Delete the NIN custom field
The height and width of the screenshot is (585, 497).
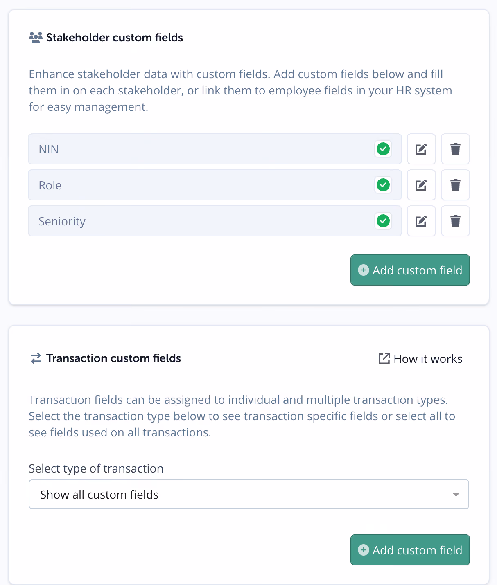(x=455, y=149)
